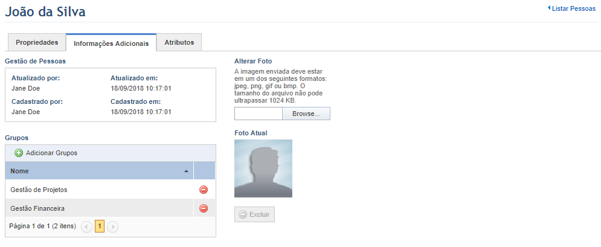Click the Browse... file button

pyautogui.click(x=306, y=114)
